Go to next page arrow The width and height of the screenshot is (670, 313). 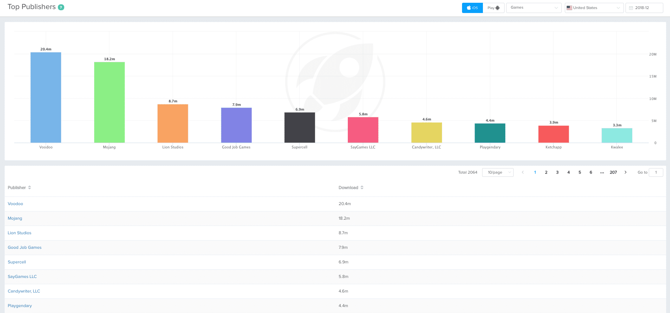pyautogui.click(x=625, y=172)
